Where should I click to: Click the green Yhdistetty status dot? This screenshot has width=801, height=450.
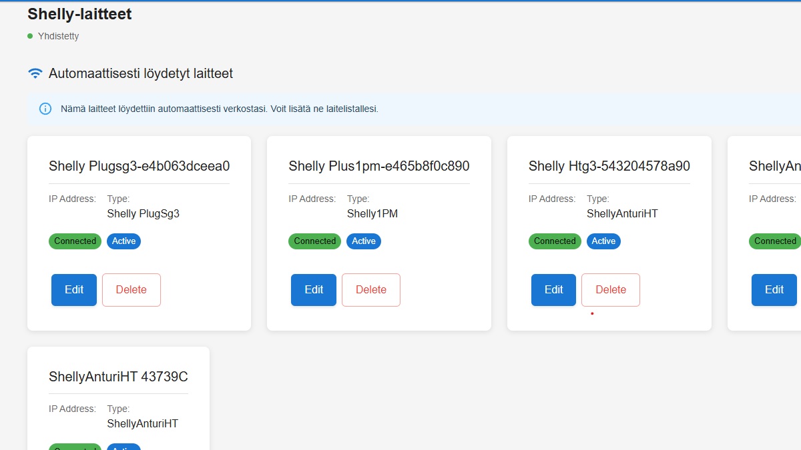point(30,36)
